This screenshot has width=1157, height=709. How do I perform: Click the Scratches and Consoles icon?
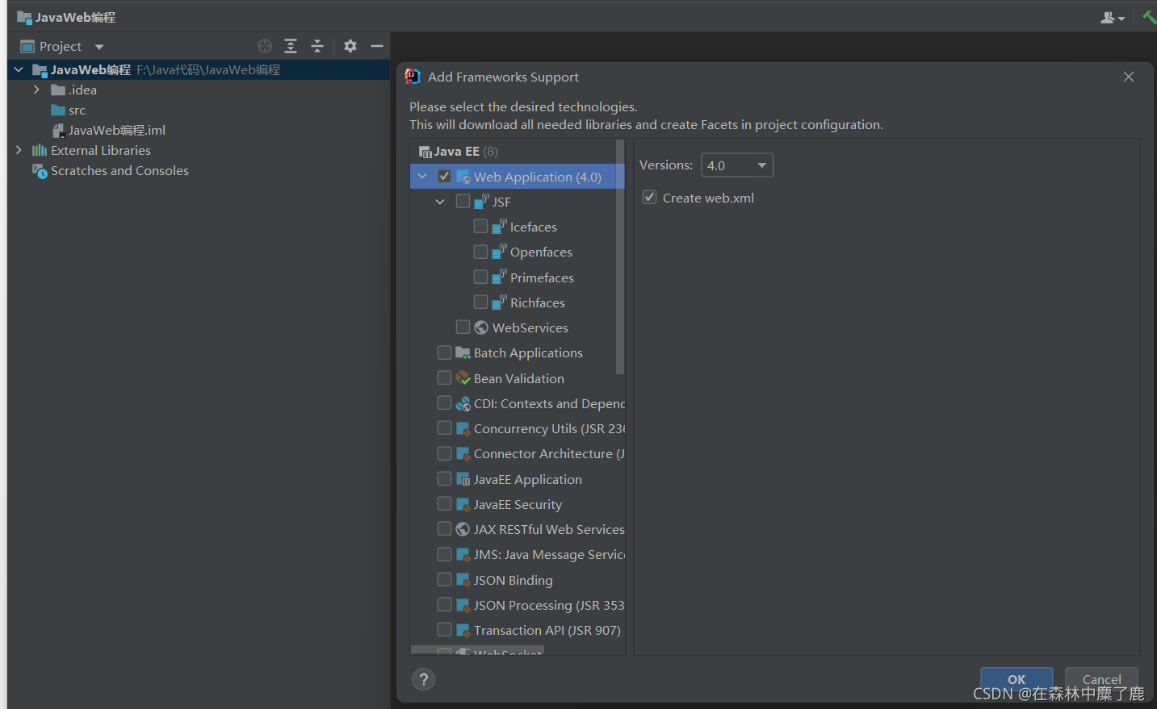40,170
